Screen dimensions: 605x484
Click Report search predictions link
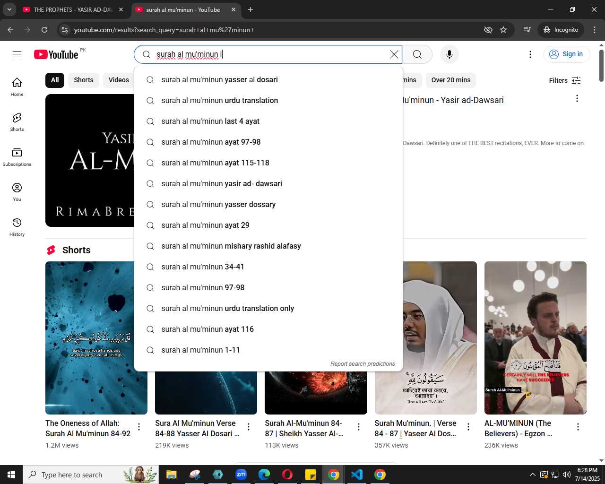point(363,364)
